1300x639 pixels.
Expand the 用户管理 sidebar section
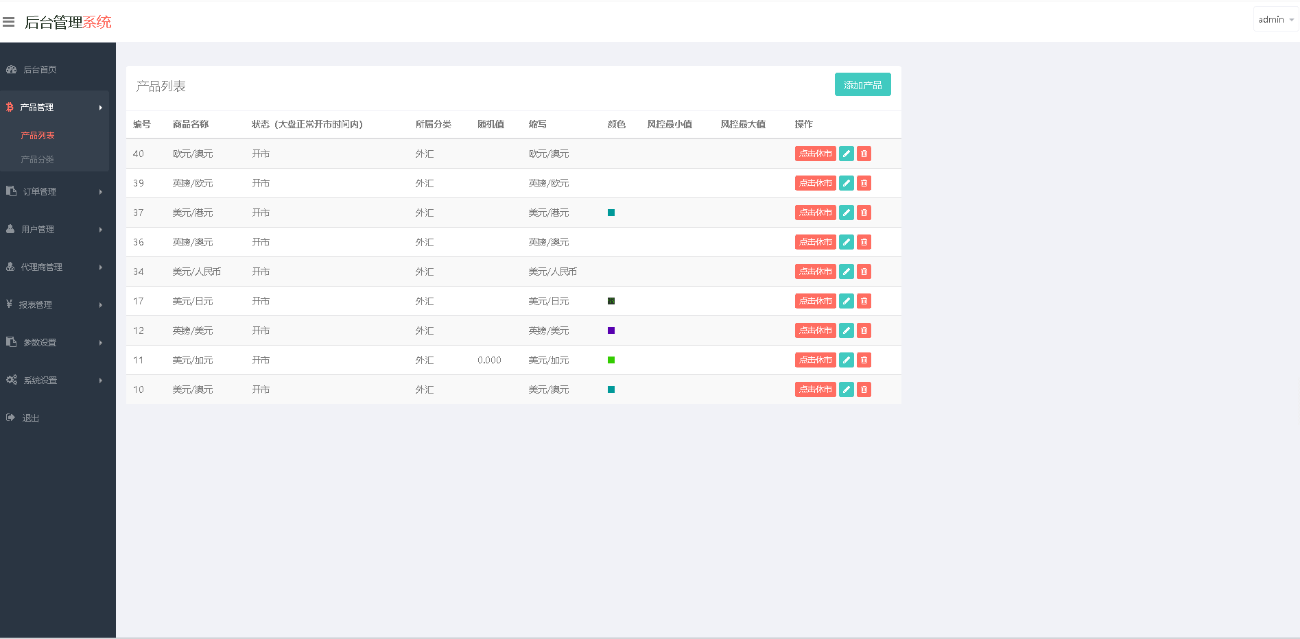54,230
